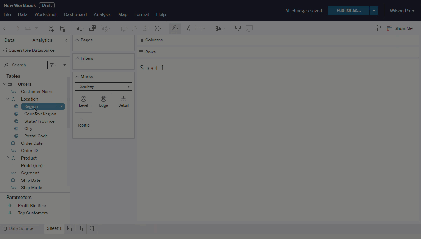The width and height of the screenshot is (421, 239).
Task: Expand the Product hierarchy
Action: tap(8, 158)
